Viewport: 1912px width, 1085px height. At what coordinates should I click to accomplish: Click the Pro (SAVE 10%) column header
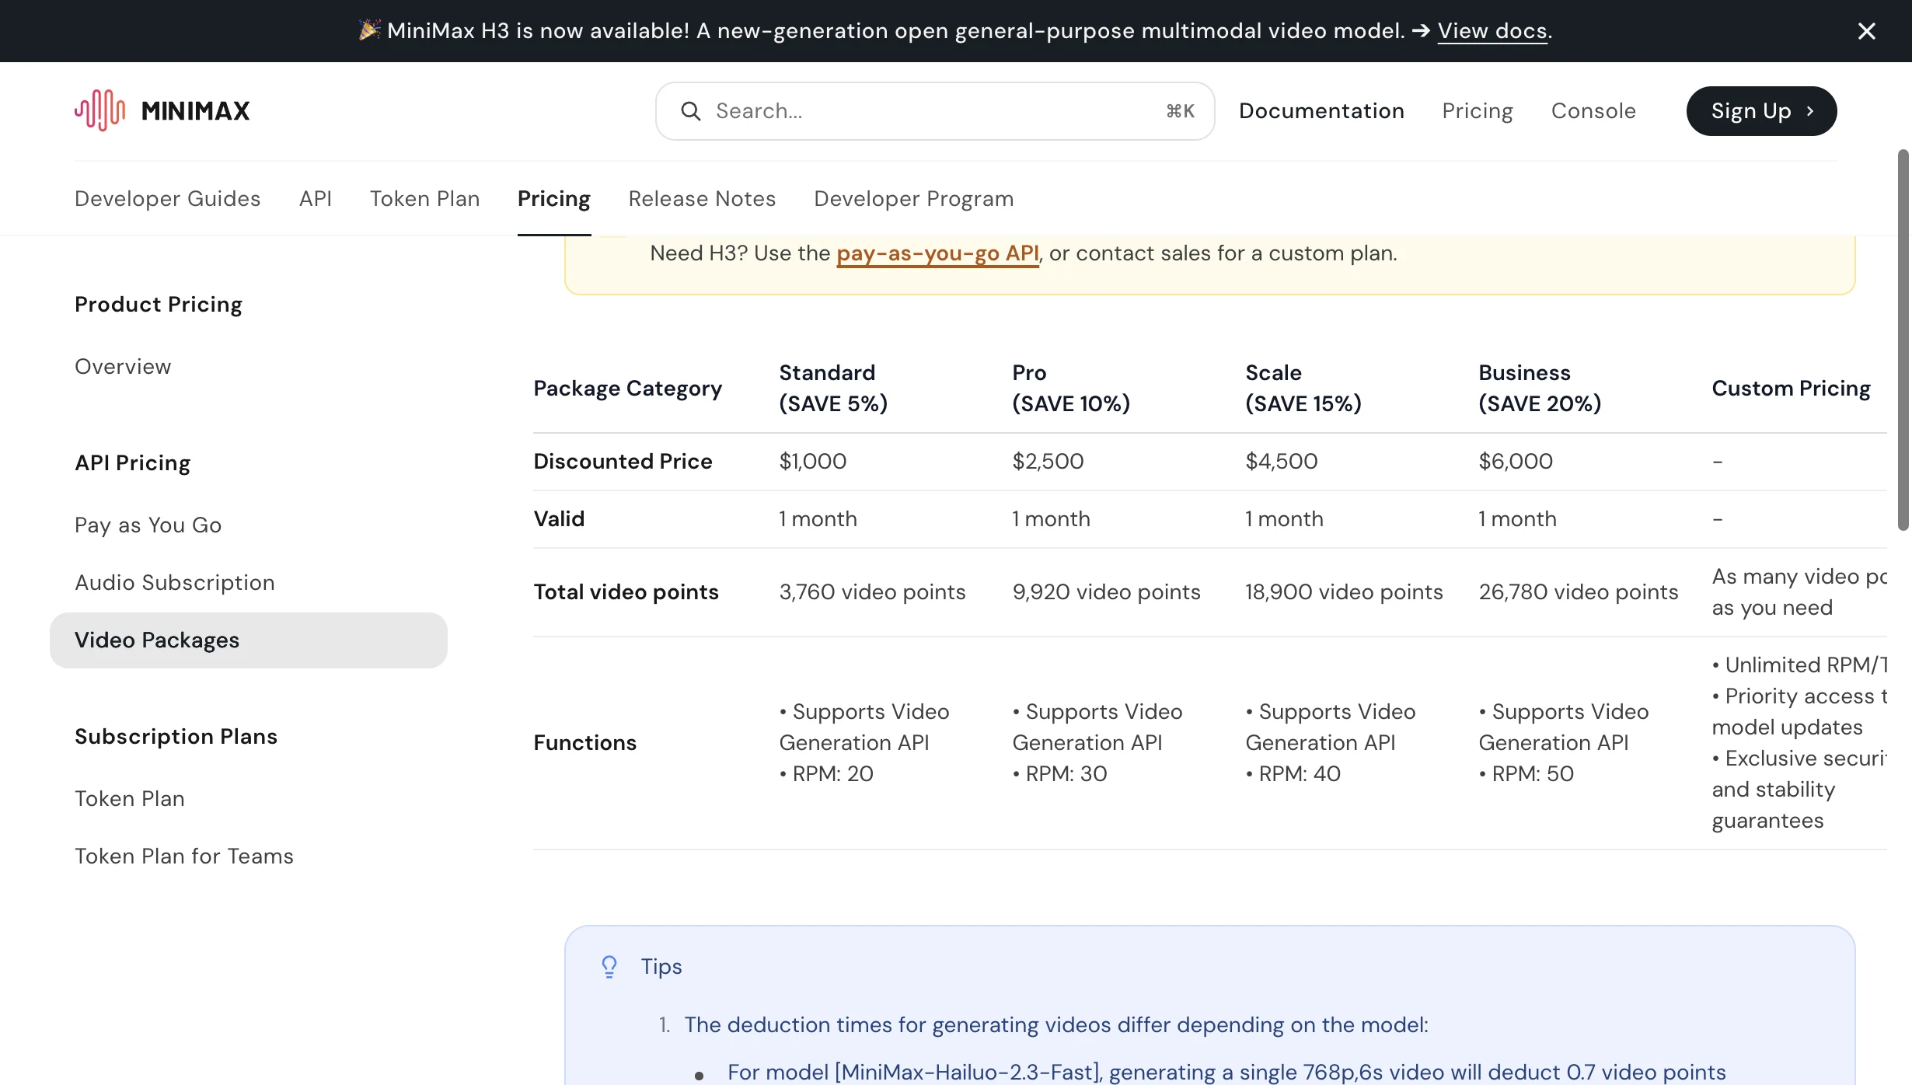1071,388
